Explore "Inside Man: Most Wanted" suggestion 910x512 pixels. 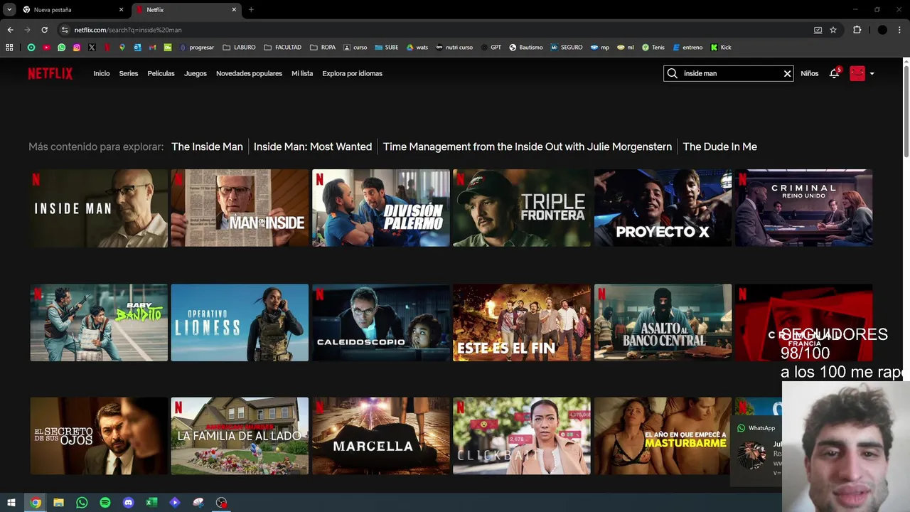[x=313, y=146]
